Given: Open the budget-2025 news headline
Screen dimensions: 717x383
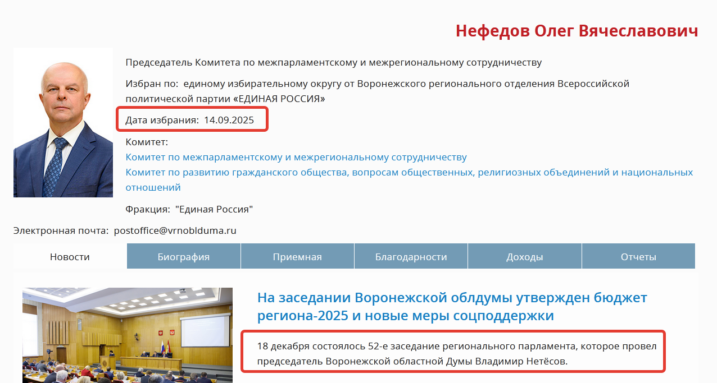Looking at the screenshot, I should pos(452,306).
